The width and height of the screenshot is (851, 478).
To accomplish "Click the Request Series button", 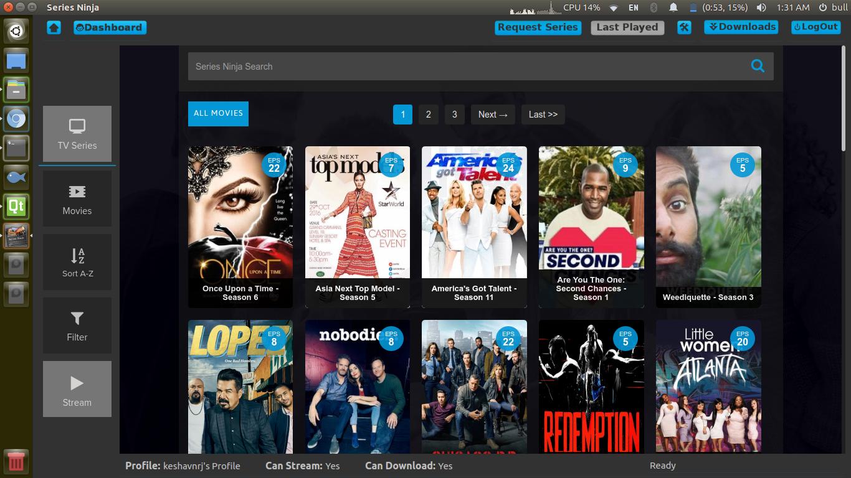I will [x=537, y=27].
